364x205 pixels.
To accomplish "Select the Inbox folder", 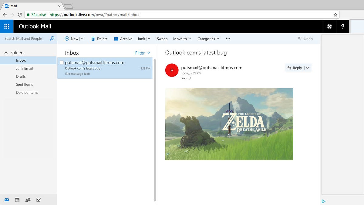I will pos(28,60).
